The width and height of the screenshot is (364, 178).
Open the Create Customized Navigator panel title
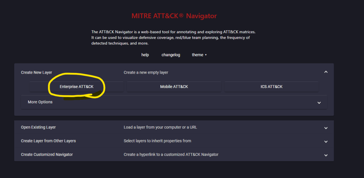pos(47,154)
